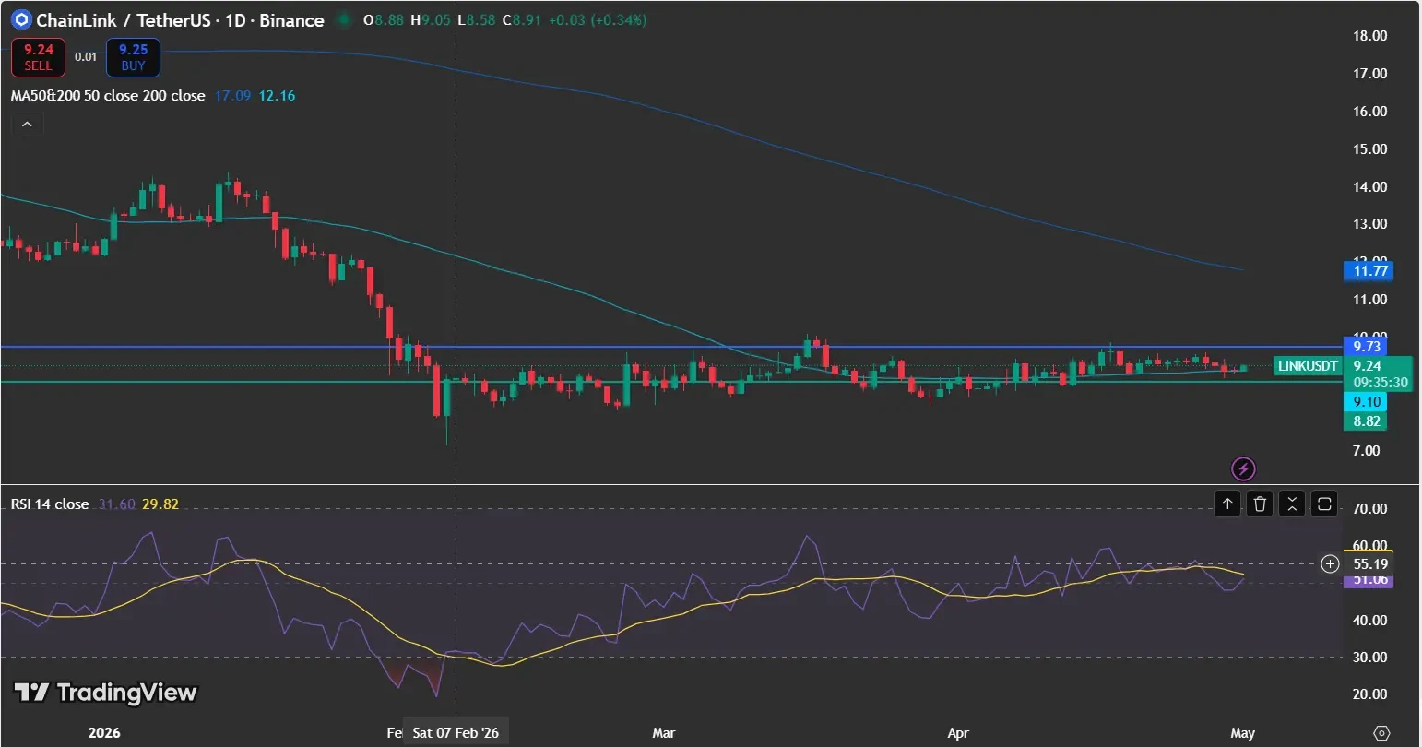
Task: Click the 0.01 spread value
Action: [x=86, y=57]
